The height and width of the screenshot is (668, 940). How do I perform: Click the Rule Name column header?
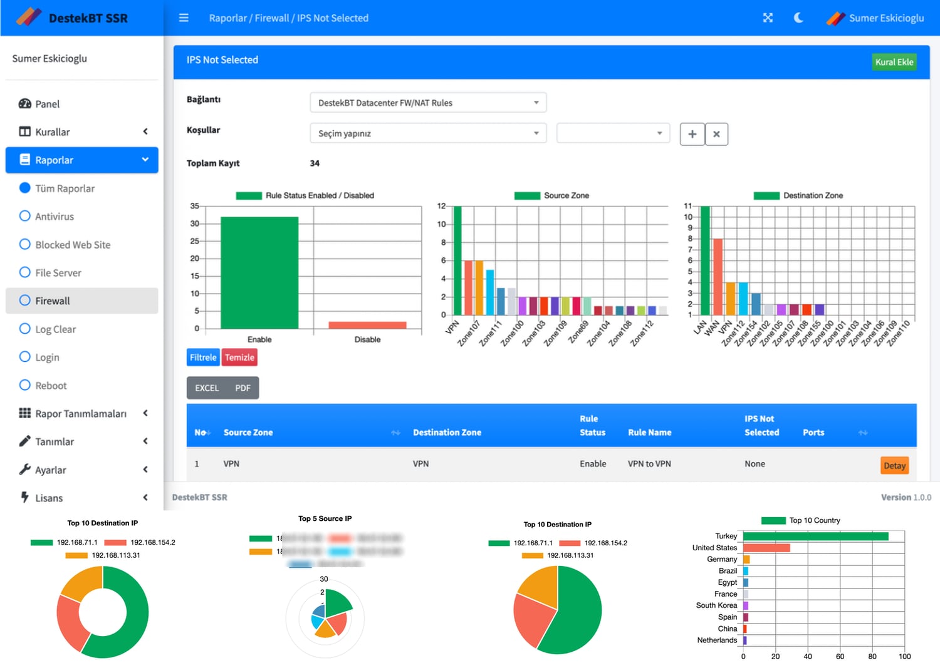pos(649,433)
